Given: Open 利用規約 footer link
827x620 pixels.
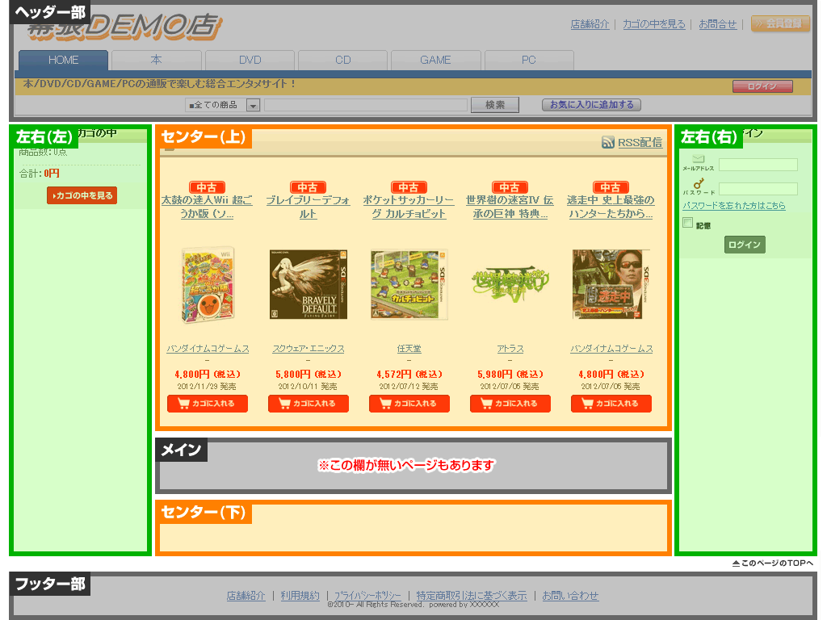Looking at the screenshot, I should point(300,596).
